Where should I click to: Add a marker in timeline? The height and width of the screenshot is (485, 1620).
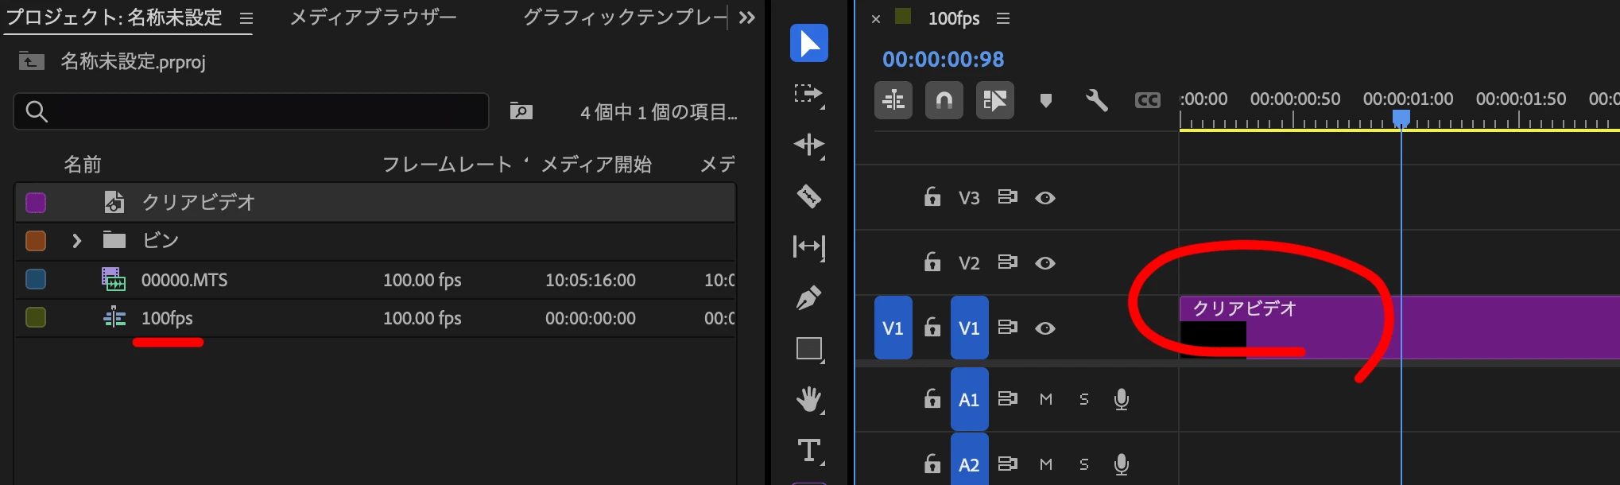point(1046,101)
